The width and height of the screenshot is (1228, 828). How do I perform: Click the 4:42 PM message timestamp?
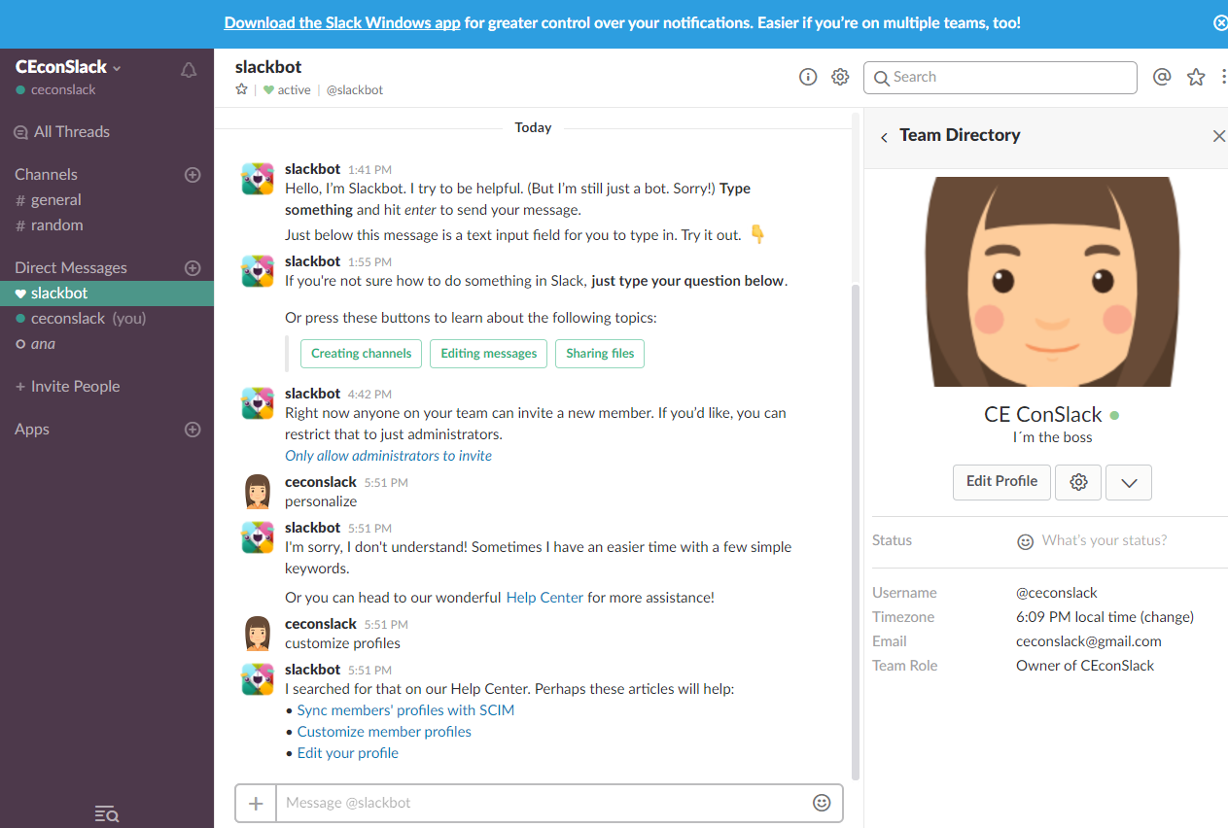tap(369, 395)
